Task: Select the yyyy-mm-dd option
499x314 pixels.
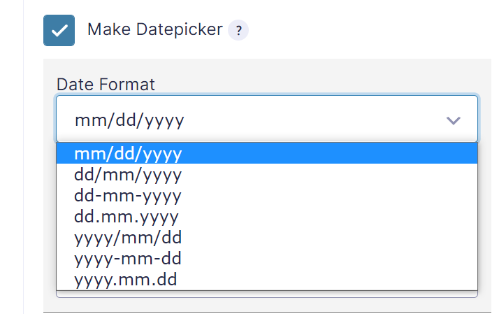Action: tap(267, 258)
